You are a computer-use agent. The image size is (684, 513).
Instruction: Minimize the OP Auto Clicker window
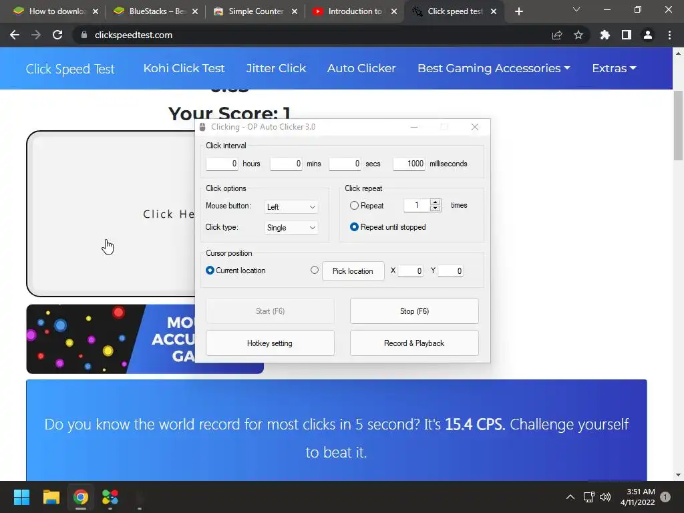coord(414,127)
